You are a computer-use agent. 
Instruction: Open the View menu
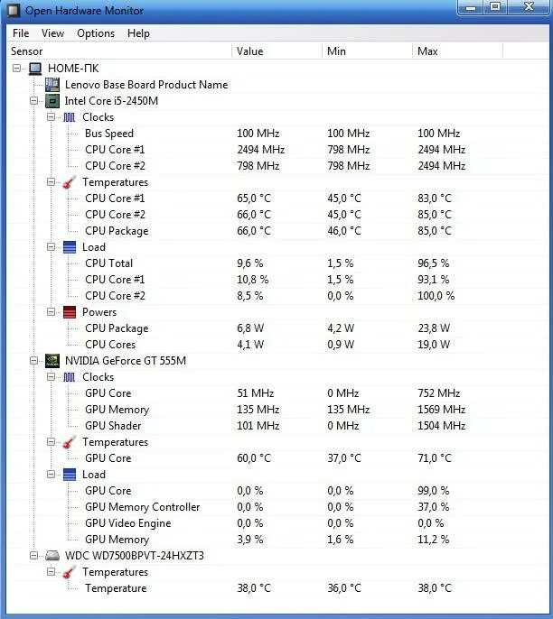(x=52, y=33)
